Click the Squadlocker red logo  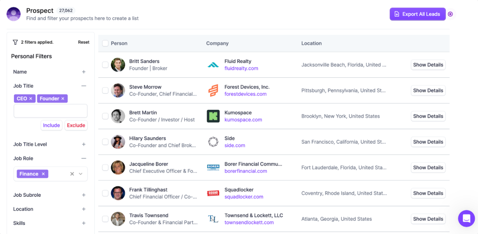click(213, 193)
